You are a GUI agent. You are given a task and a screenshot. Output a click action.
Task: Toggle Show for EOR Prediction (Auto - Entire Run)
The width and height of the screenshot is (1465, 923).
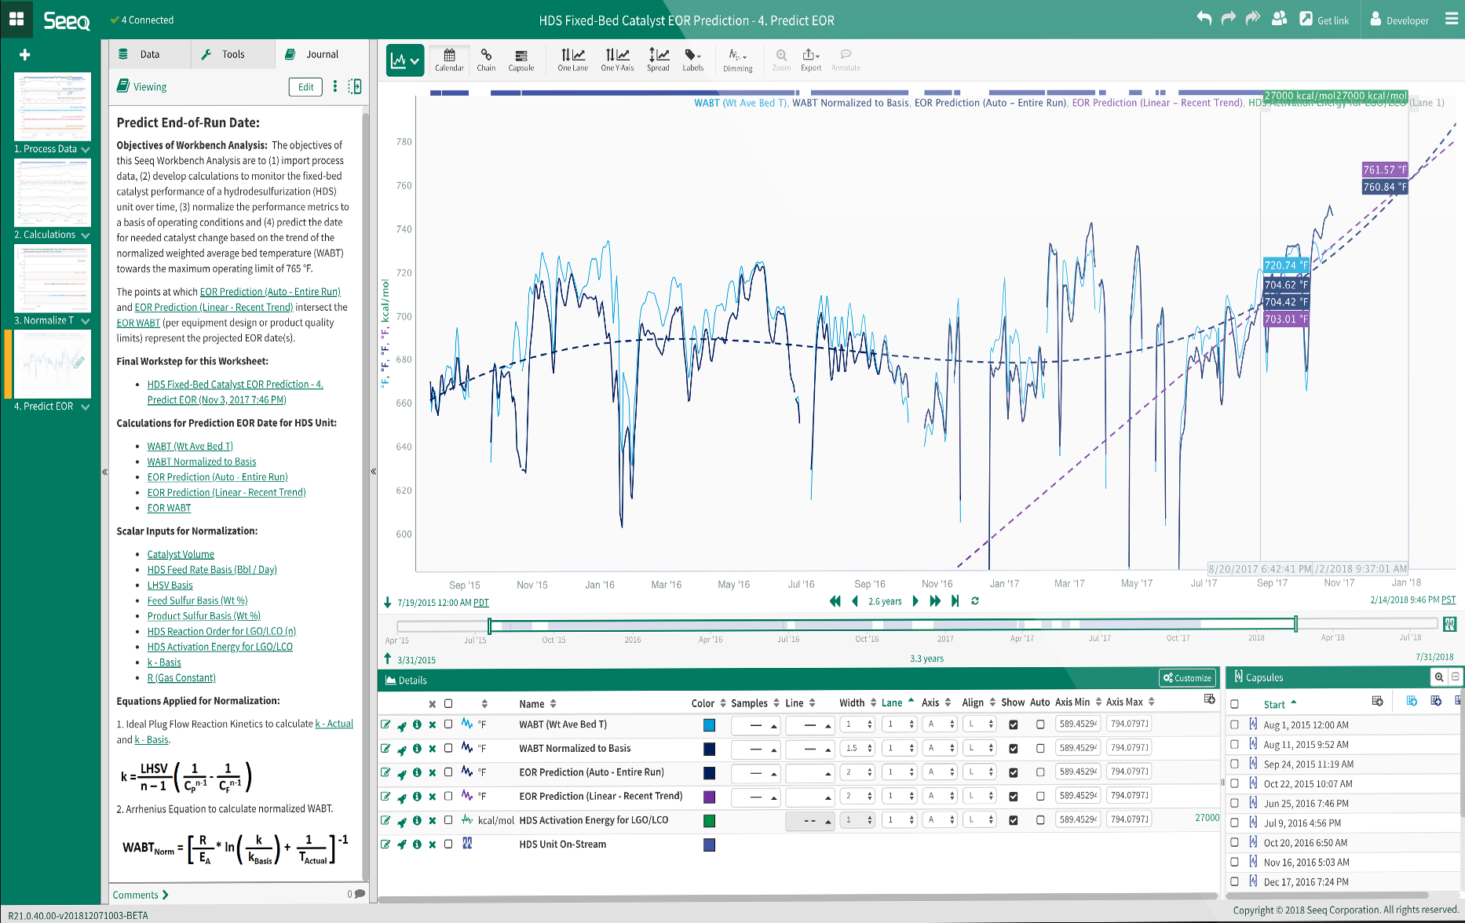click(x=1014, y=772)
